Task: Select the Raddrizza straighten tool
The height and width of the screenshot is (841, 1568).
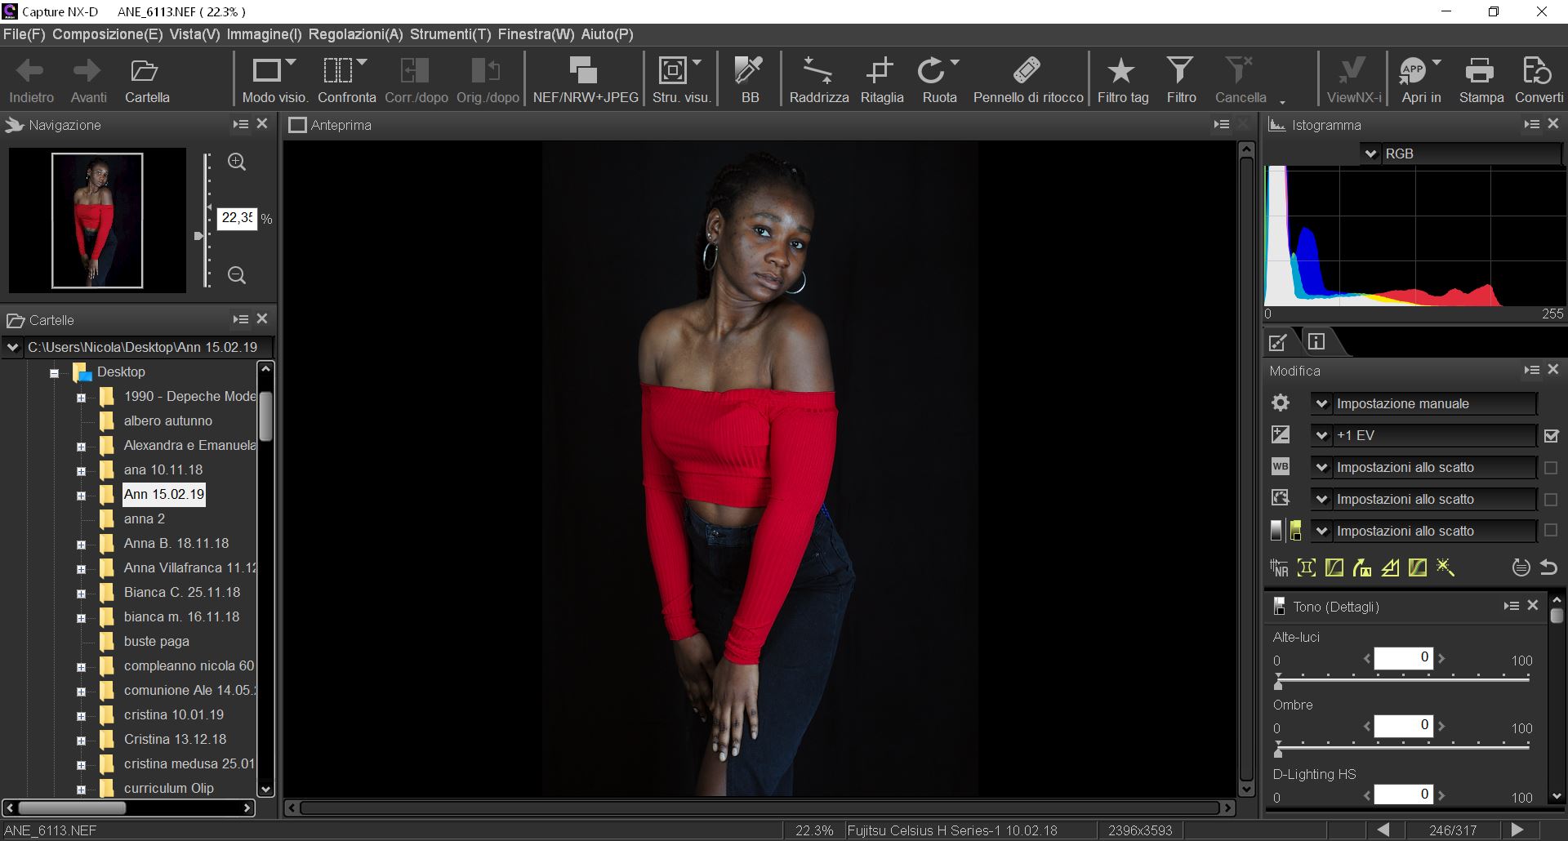Action: click(817, 78)
